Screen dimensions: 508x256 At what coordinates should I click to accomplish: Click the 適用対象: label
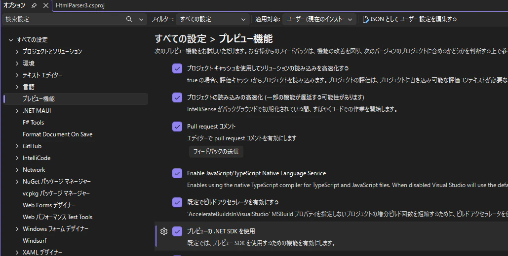pyautogui.click(x=268, y=19)
